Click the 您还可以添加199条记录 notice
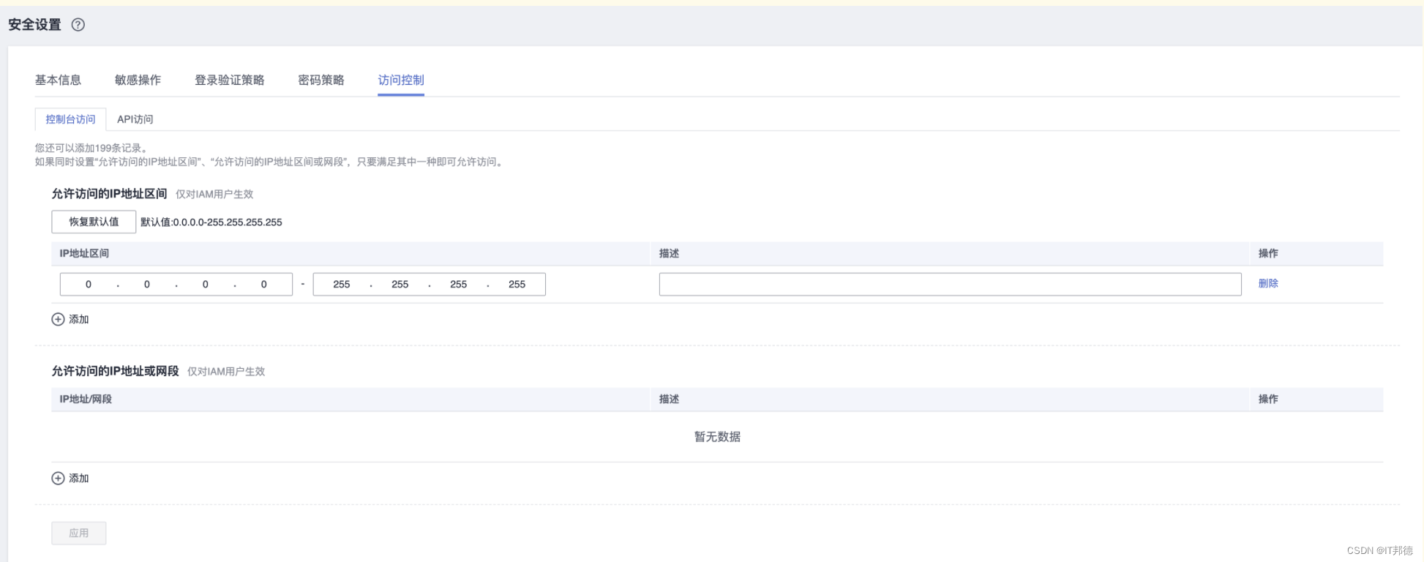The image size is (1424, 562). pyautogui.click(x=91, y=148)
